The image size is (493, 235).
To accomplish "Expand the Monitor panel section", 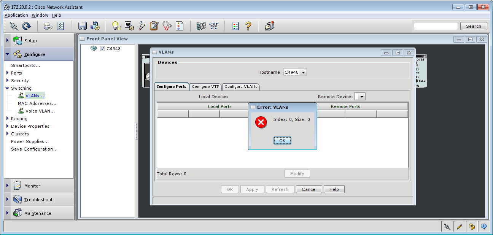I will pyautogui.click(x=39, y=186).
